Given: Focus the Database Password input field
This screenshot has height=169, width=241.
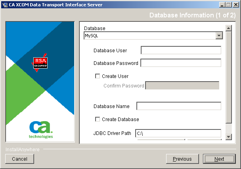Looking at the screenshot, I should tap(181, 63).
